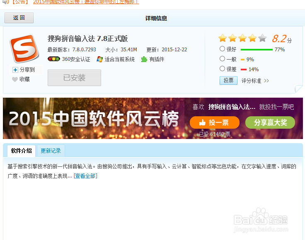Click the update date 2015-12-22
The width and height of the screenshot is (305, 240).
point(174,50)
